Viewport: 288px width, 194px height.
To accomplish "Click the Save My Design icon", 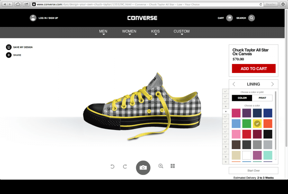I will point(9,47).
